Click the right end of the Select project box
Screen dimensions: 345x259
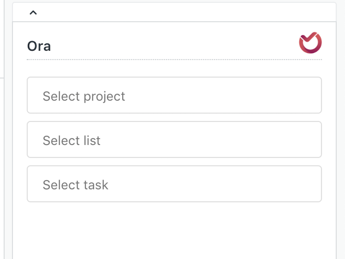[x=310, y=95]
